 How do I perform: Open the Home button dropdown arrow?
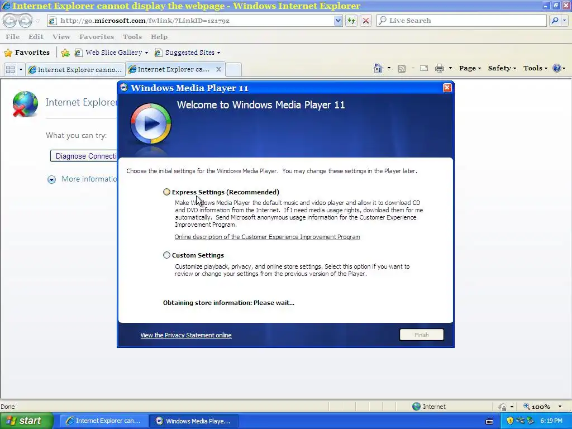point(389,68)
